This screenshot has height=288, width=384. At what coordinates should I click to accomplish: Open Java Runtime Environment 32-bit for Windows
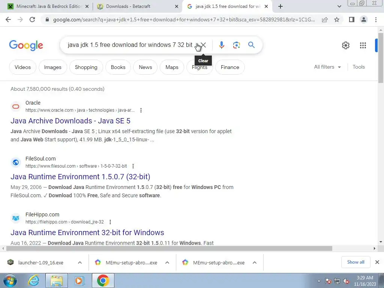tap(87, 232)
